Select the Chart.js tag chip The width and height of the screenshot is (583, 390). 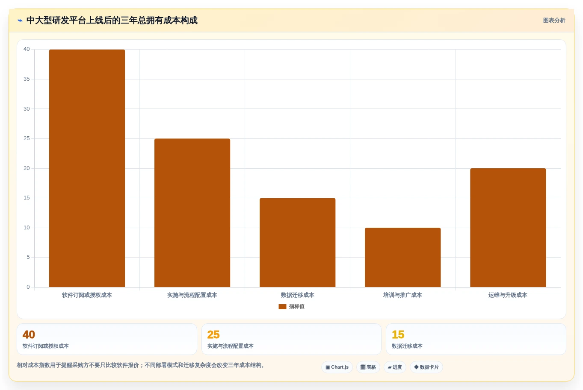[x=337, y=367]
